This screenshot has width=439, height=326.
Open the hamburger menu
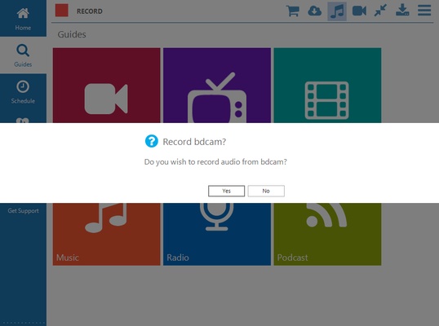coord(424,11)
